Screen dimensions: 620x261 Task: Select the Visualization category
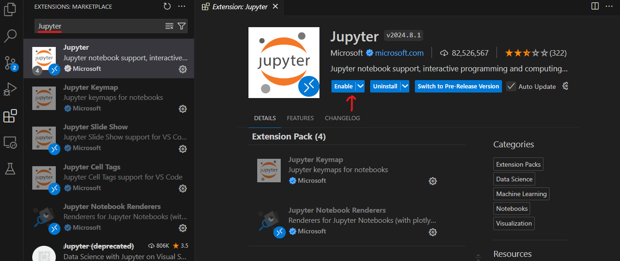(x=514, y=223)
